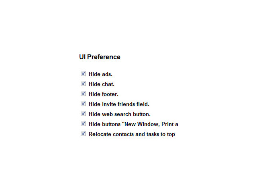Toggle Relocate contacts and tasks checkbox

pyautogui.click(x=83, y=134)
